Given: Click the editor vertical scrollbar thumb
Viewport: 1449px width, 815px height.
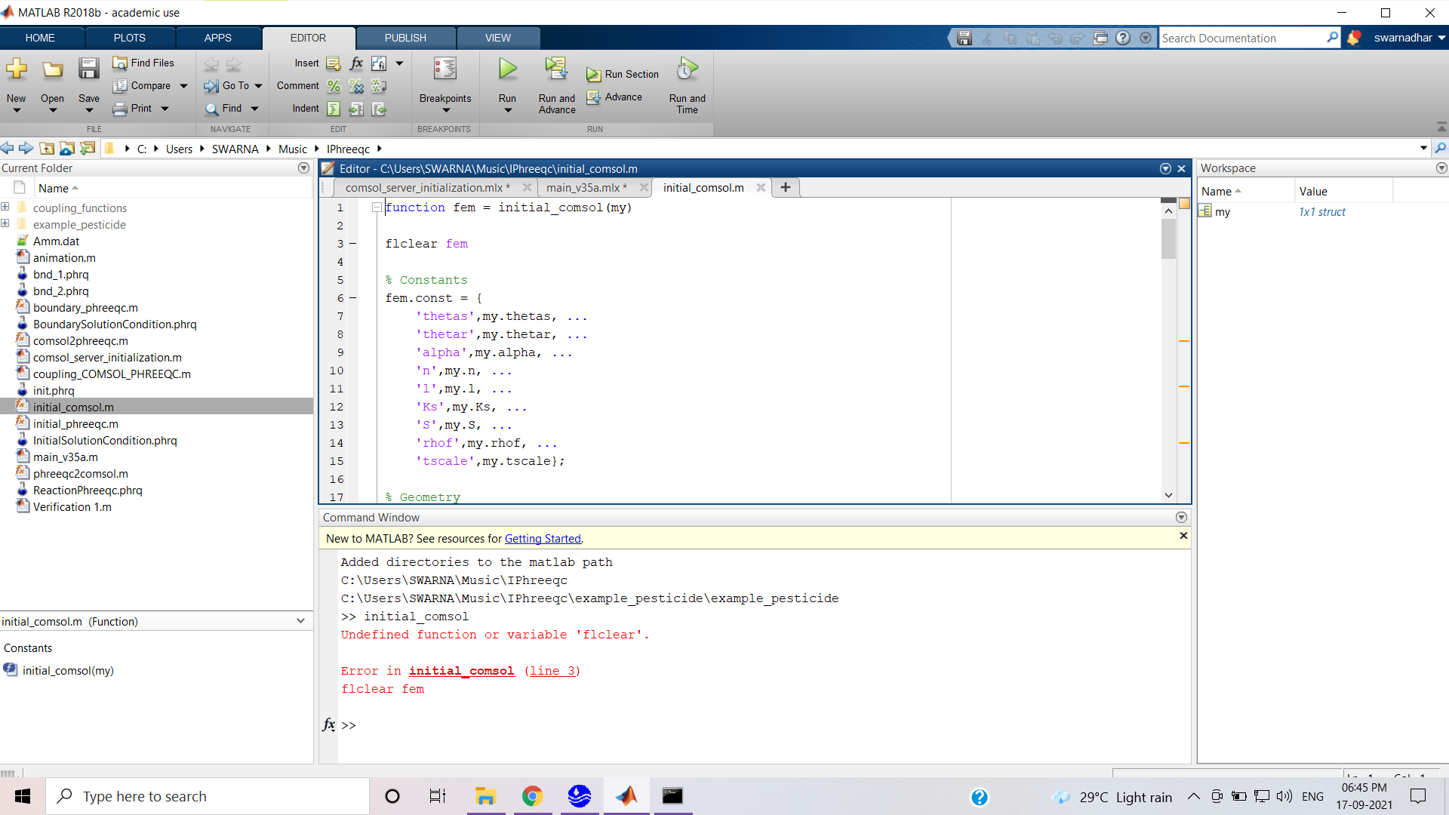Looking at the screenshot, I should [1168, 240].
